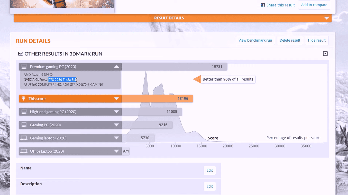348x195 pixels.
Task: Expand the This score dropdown arrow
Action: [117, 99]
